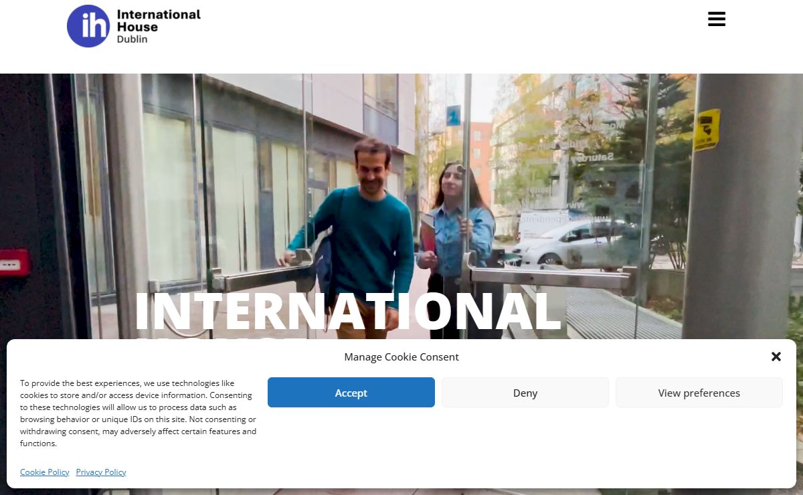Deny cookies in the consent banner
This screenshot has width=803, height=495.
tap(525, 393)
